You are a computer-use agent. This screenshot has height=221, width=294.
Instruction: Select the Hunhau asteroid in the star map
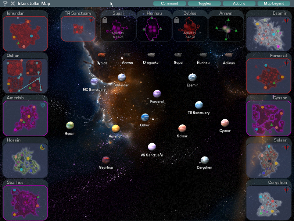point(203,55)
